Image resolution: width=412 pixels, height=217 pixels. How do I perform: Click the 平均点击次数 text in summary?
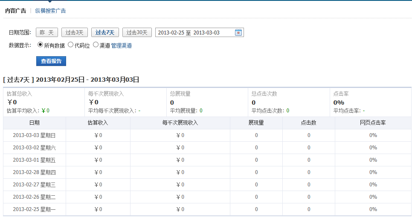click(270, 111)
